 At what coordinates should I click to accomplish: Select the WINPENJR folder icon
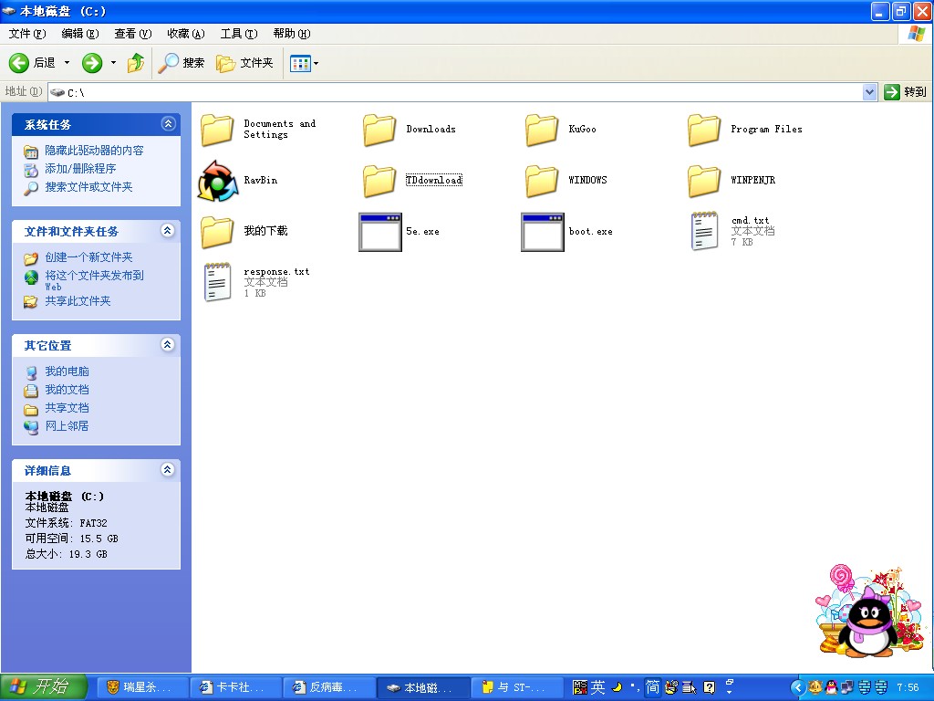pyautogui.click(x=704, y=181)
